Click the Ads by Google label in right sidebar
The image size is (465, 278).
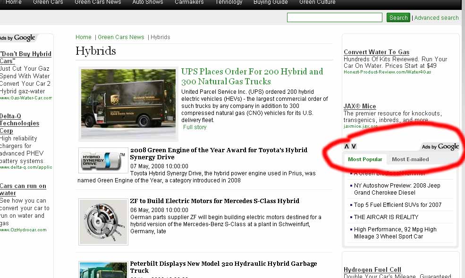(x=440, y=147)
